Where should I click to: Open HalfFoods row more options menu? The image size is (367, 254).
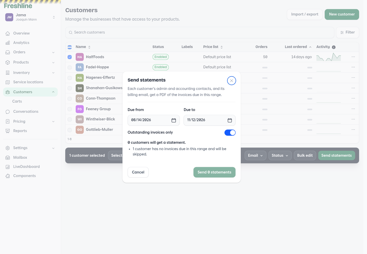tap(353, 57)
